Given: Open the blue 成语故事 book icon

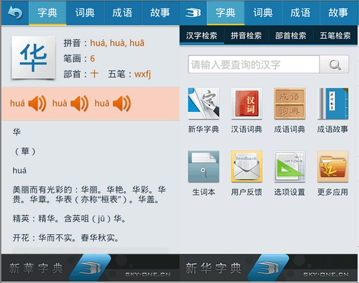Looking at the screenshot, I should (x=333, y=103).
